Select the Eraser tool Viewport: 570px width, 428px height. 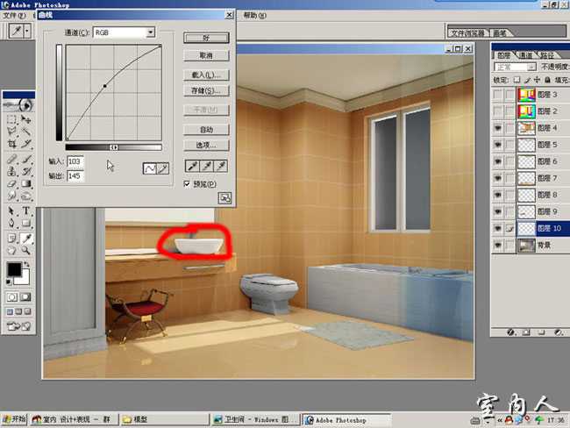11,183
